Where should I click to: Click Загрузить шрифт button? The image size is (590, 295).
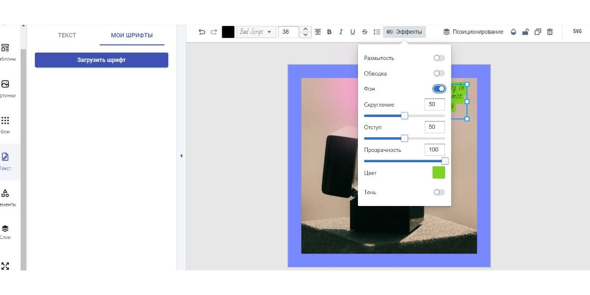pyautogui.click(x=101, y=60)
